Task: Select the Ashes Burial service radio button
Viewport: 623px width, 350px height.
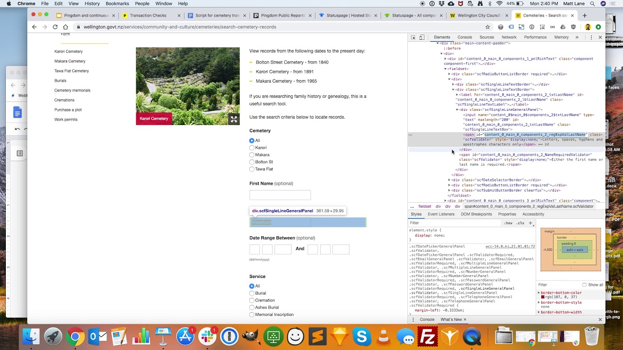Action: (252, 308)
